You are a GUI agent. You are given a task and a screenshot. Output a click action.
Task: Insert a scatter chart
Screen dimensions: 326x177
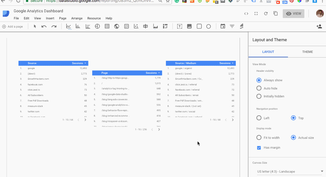click(136, 26)
